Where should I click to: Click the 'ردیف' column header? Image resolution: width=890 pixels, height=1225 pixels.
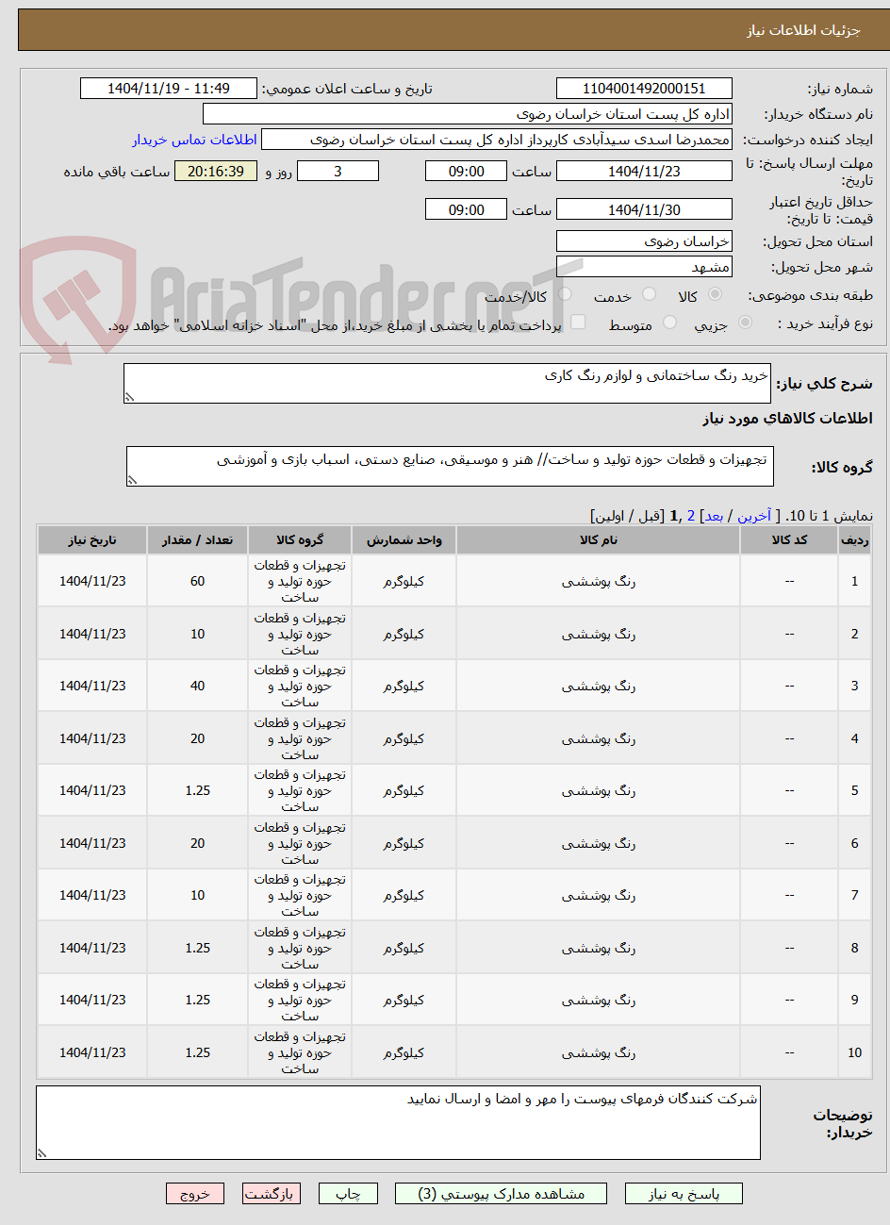coord(854,539)
